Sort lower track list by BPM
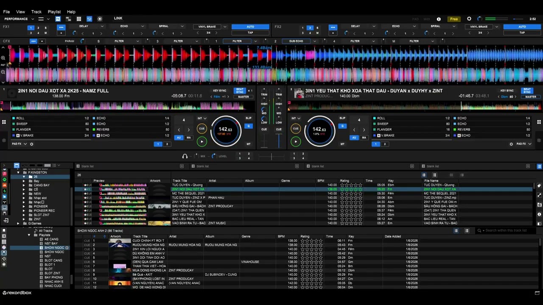The width and height of the screenshot is (543, 305). click(x=281, y=236)
